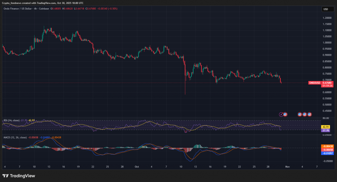Click the US flag icon beside lightning bolt
This screenshot has height=182, width=337.
tap(285, 114)
